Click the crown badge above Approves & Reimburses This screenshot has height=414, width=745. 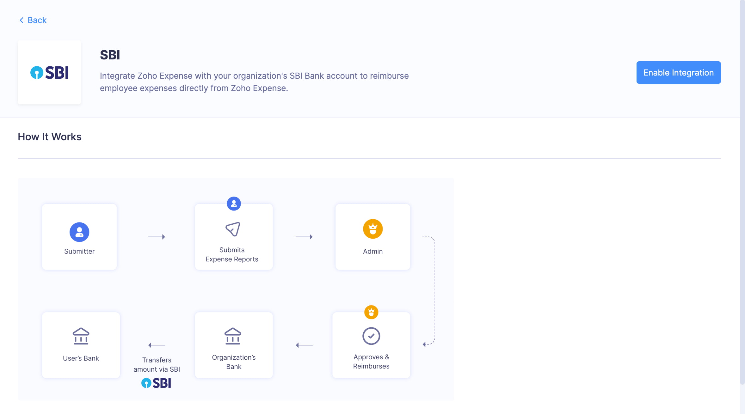pyautogui.click(x=371, y=312)
